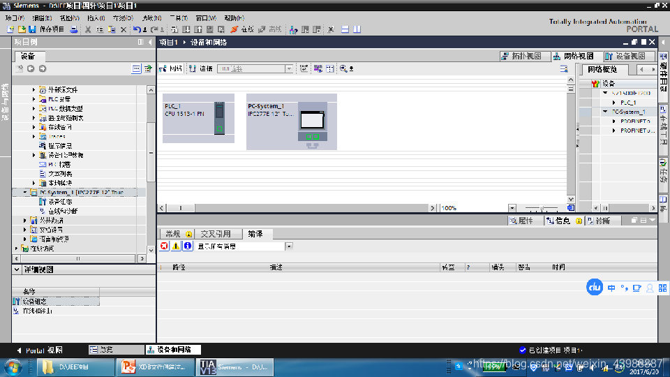Click the Undo arrow icon

click(137, 29)
